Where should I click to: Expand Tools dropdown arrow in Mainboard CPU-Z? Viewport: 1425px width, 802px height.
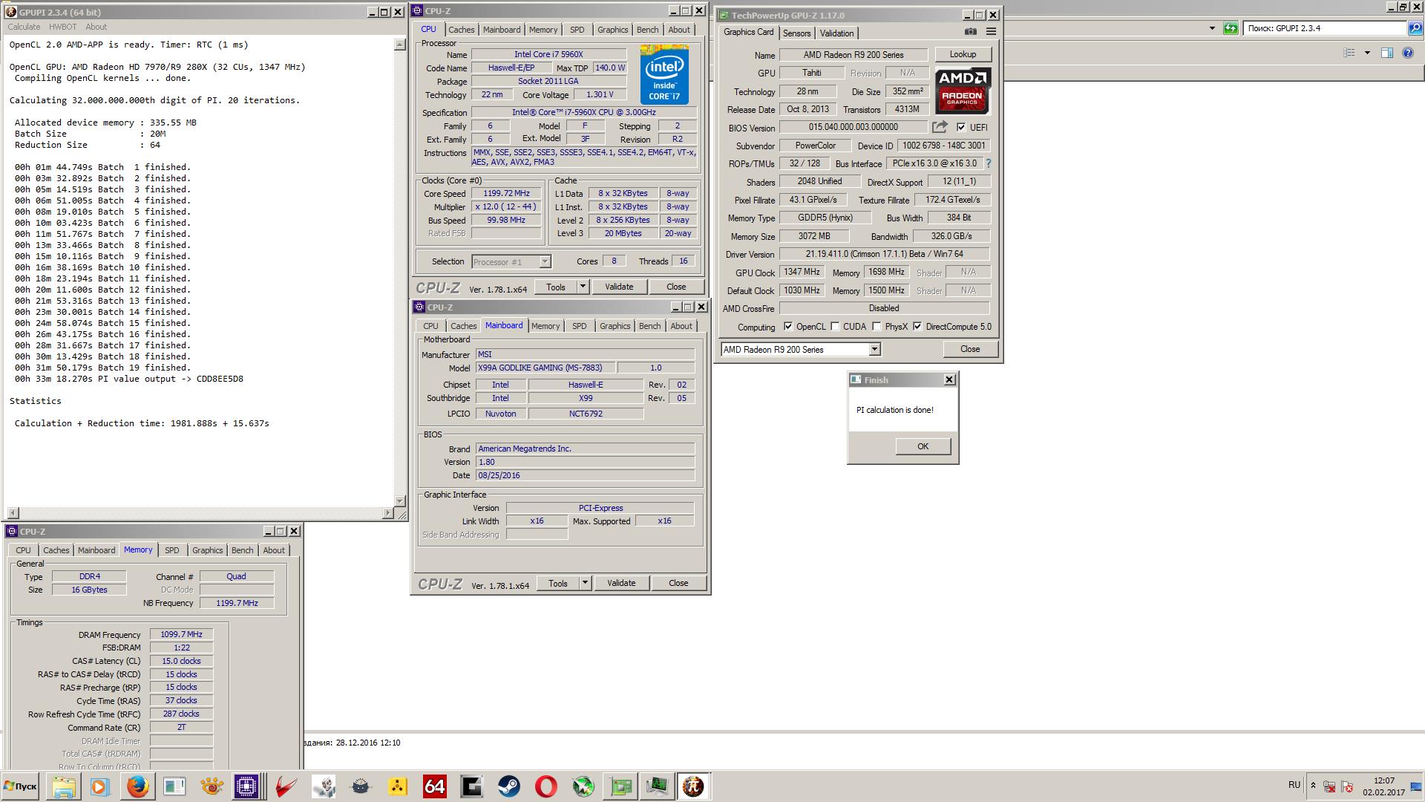click(585, 583)
